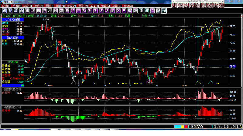Image resolution: width=243 pixels, height=136 pixels.
Task: Click the 力道K線圖 panel header
Action: pyautogui.click(x=13, y=20)
